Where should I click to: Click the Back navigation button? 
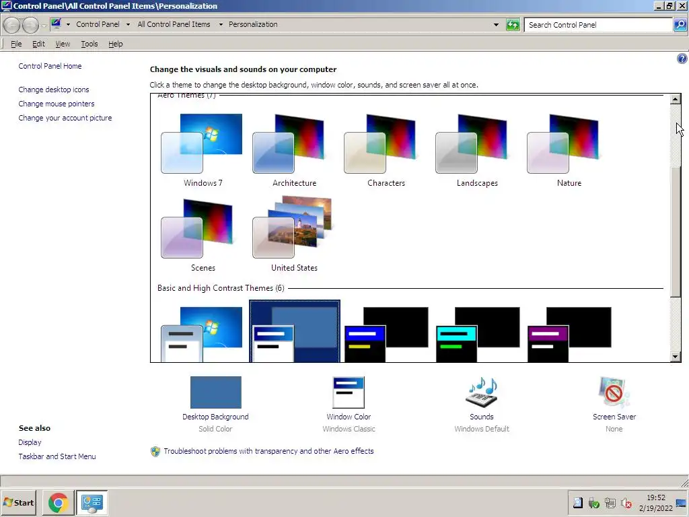tap(12, 25)
